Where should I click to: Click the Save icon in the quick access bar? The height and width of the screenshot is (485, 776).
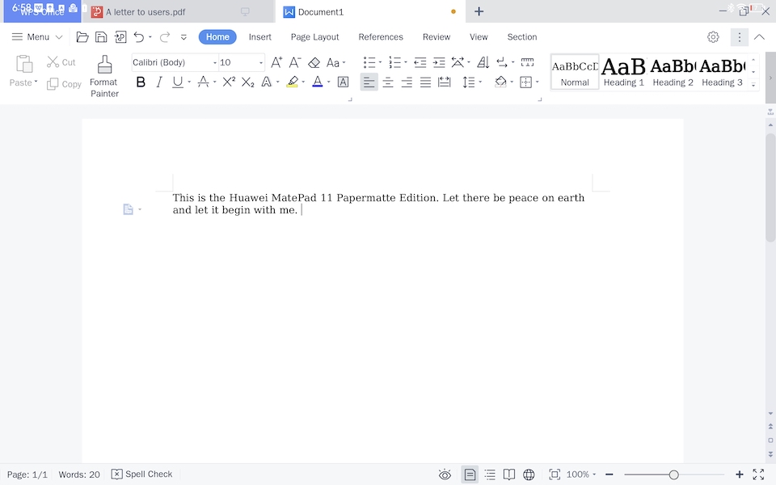[101, 37]
